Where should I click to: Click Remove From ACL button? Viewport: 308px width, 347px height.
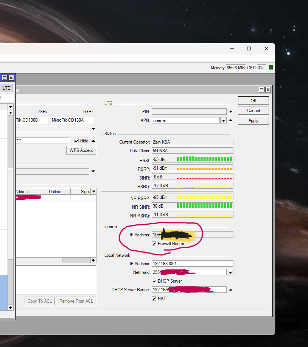76,301
